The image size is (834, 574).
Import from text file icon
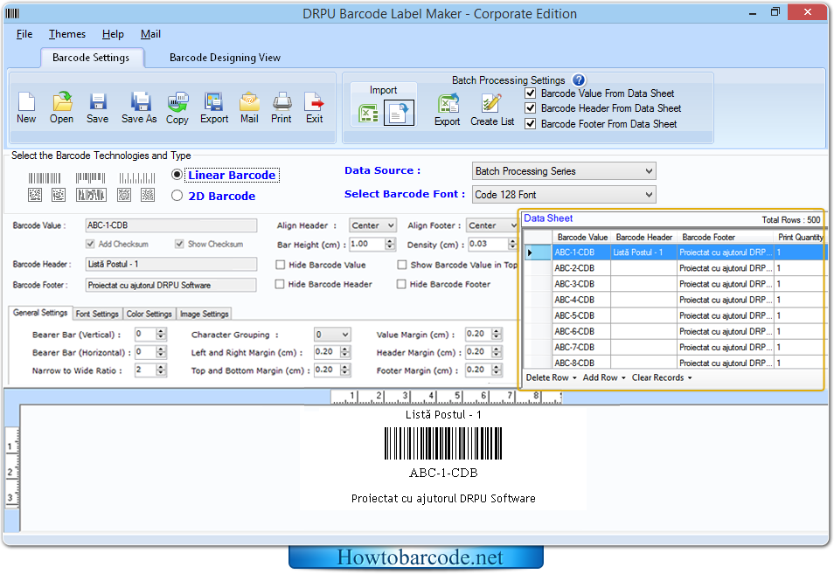tap(399, 113)
